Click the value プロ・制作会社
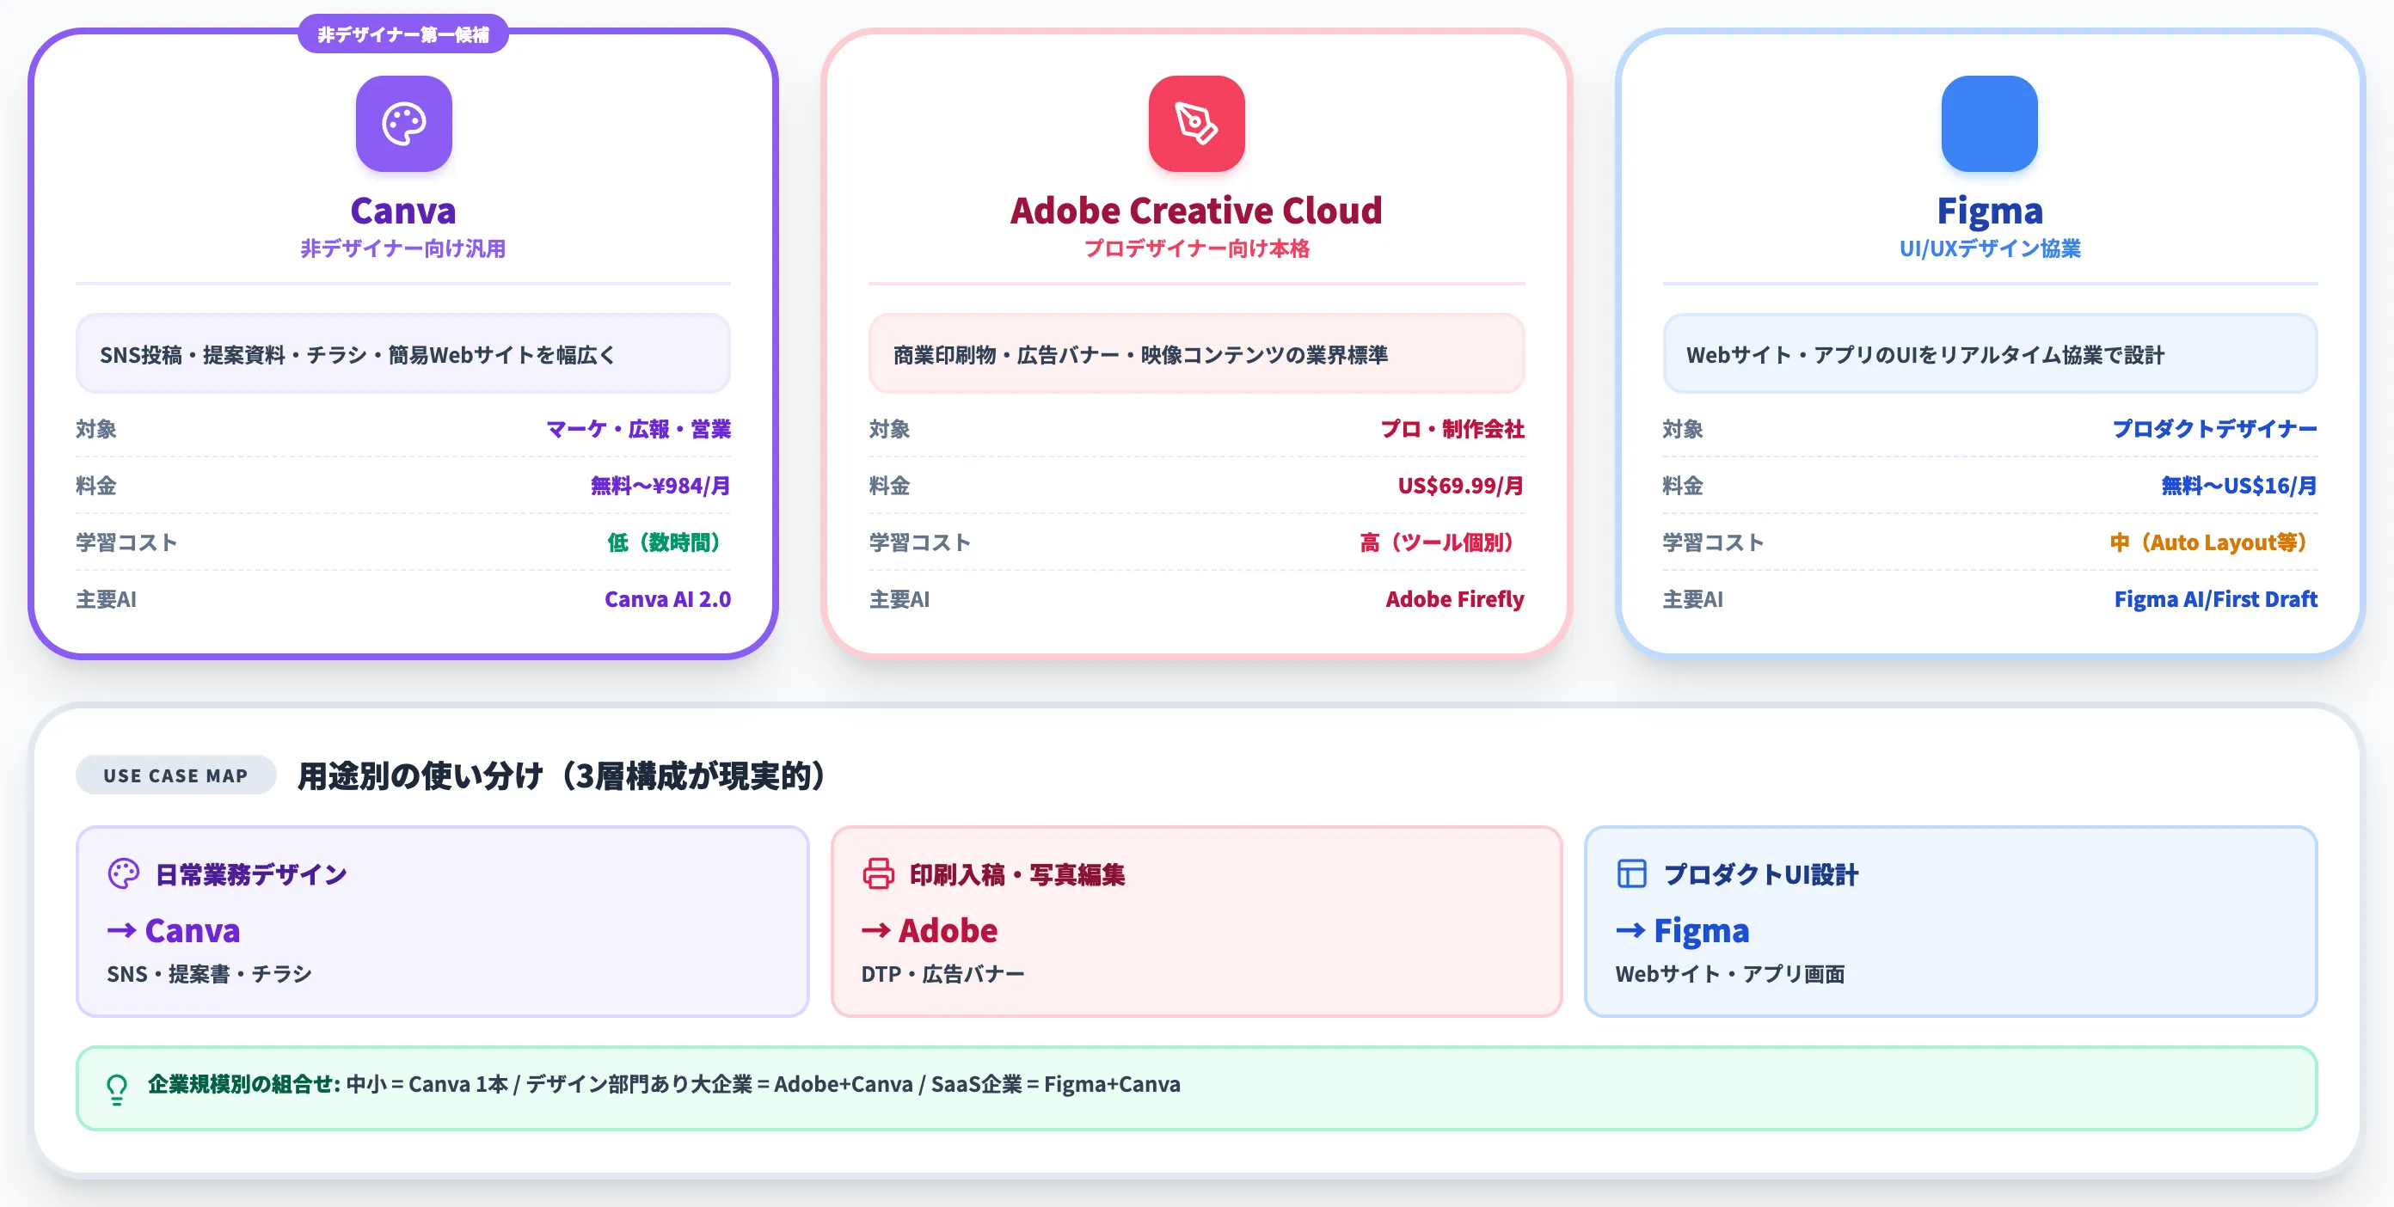This screenshot has height=1207, width=2394. pos(1452,428)
